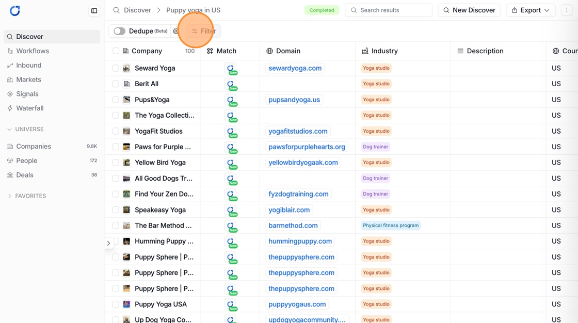Navigate to Markets
Image resolution: width=578 pixels, height=323 pixels.
52,79
